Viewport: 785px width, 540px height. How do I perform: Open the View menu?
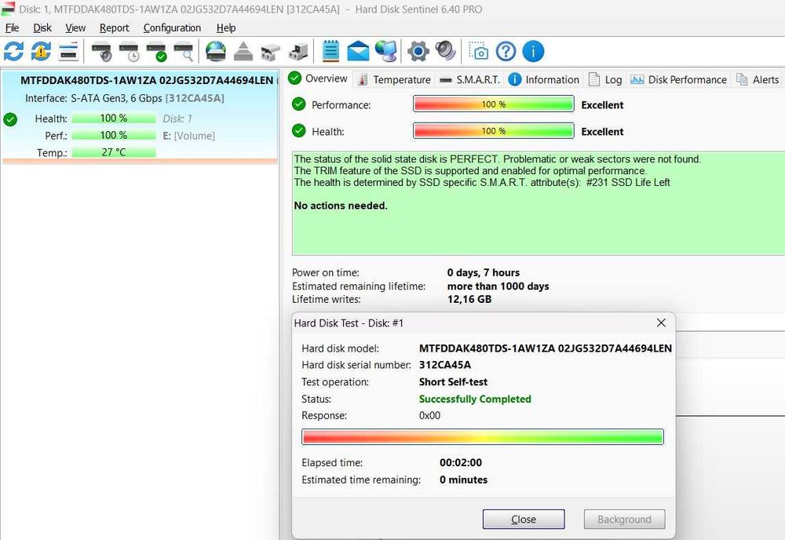point(75,28)
